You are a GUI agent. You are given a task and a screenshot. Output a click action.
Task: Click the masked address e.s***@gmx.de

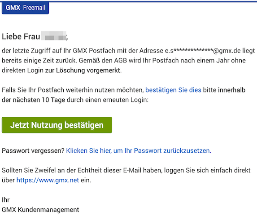(203, 51)
